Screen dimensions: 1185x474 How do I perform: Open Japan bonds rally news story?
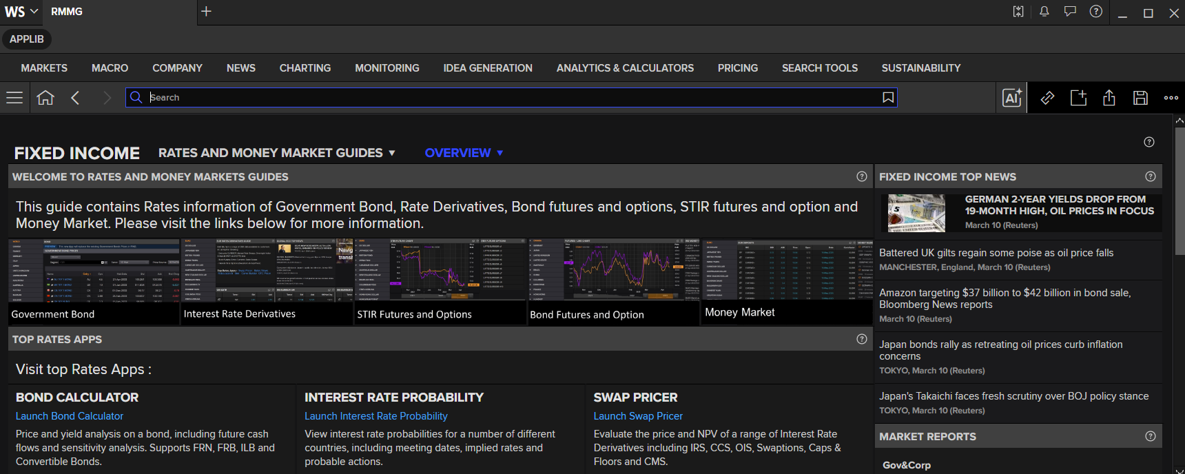[x=1001, y=350]
